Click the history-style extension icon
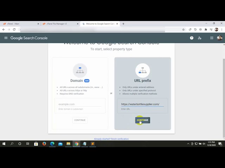 click(x=195, y=29)
